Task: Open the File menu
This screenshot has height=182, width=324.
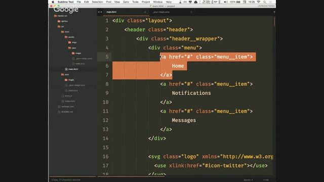Action: 79,2
